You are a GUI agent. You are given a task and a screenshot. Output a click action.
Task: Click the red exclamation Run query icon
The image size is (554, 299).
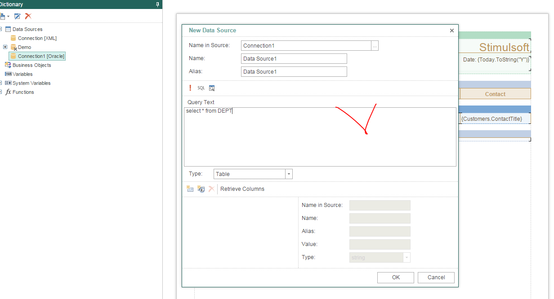coord(190,88)
